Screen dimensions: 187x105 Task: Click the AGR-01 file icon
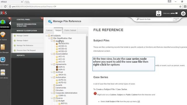[57, 67]
